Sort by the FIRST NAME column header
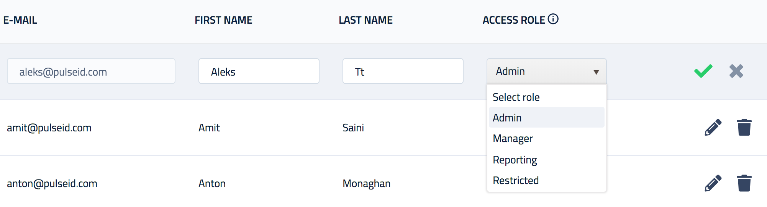This screenshot has width=767, height=207. pyautogui.click(x=224, y=20)
